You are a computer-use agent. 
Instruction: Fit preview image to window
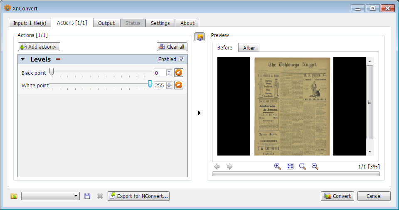pos(290,166)
